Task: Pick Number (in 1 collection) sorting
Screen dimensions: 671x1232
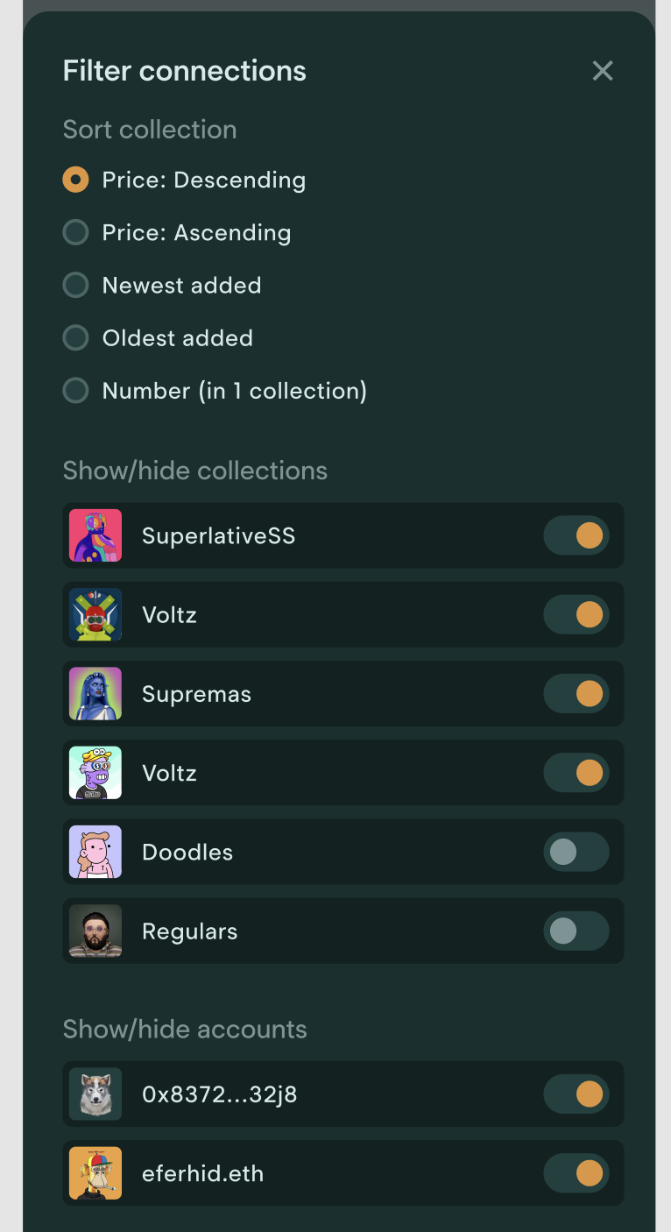Action: coord(75,390)
